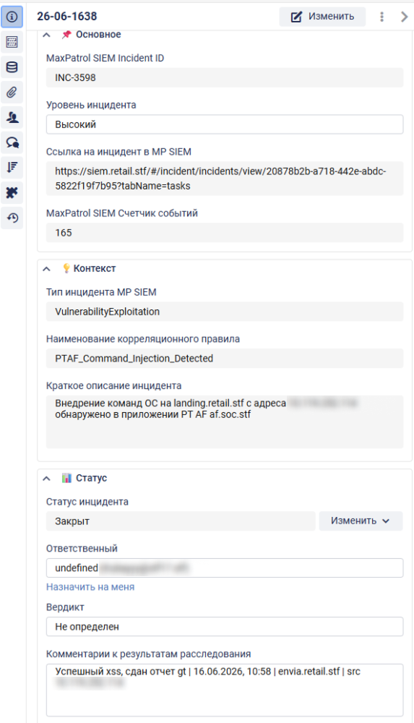This screenshot has width=414, height=723.
Task: Open the three-dot more options menu
Action: (381, 17)
